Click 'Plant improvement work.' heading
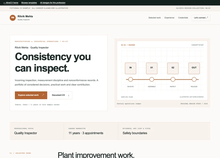 click(x=96, y=155)
